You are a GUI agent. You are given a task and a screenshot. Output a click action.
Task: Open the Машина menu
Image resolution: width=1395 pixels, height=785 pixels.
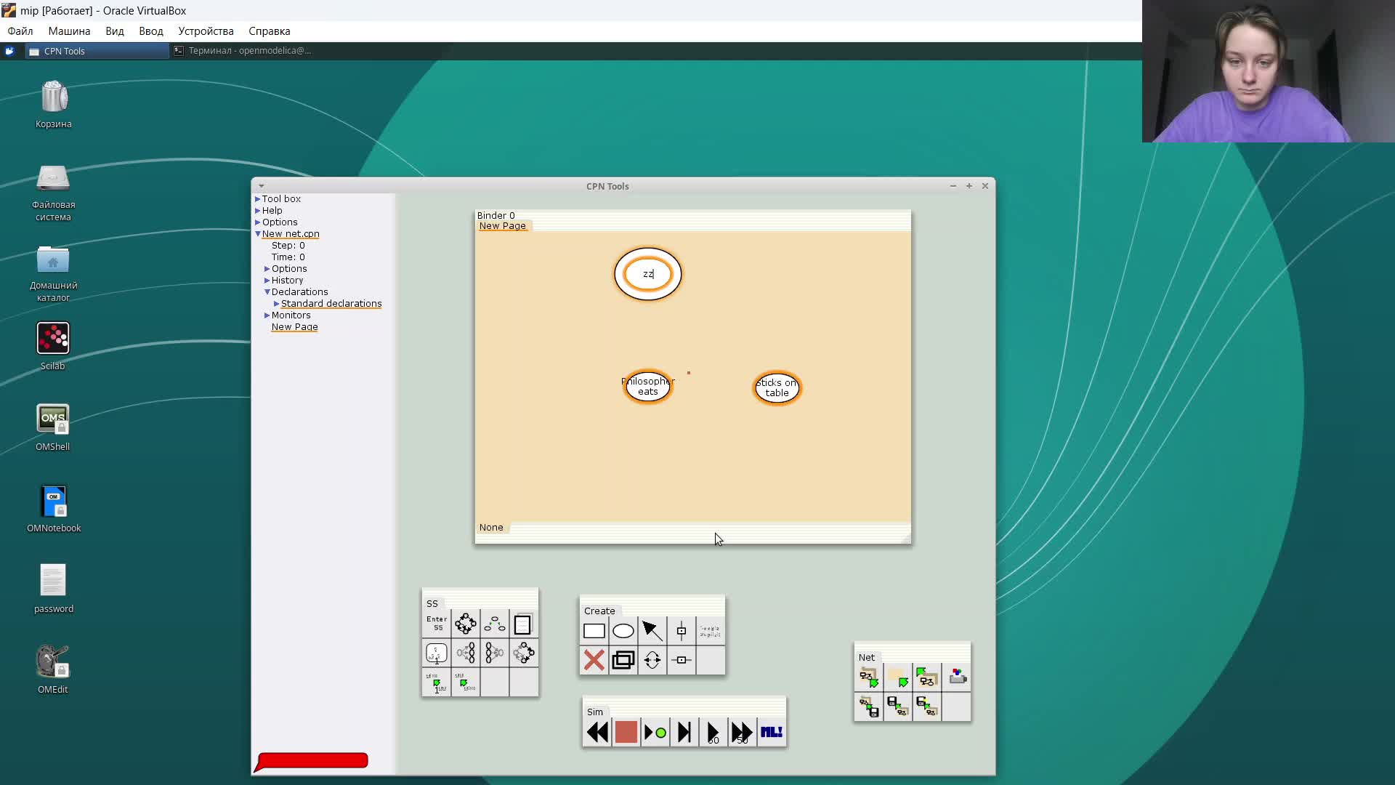69,31
